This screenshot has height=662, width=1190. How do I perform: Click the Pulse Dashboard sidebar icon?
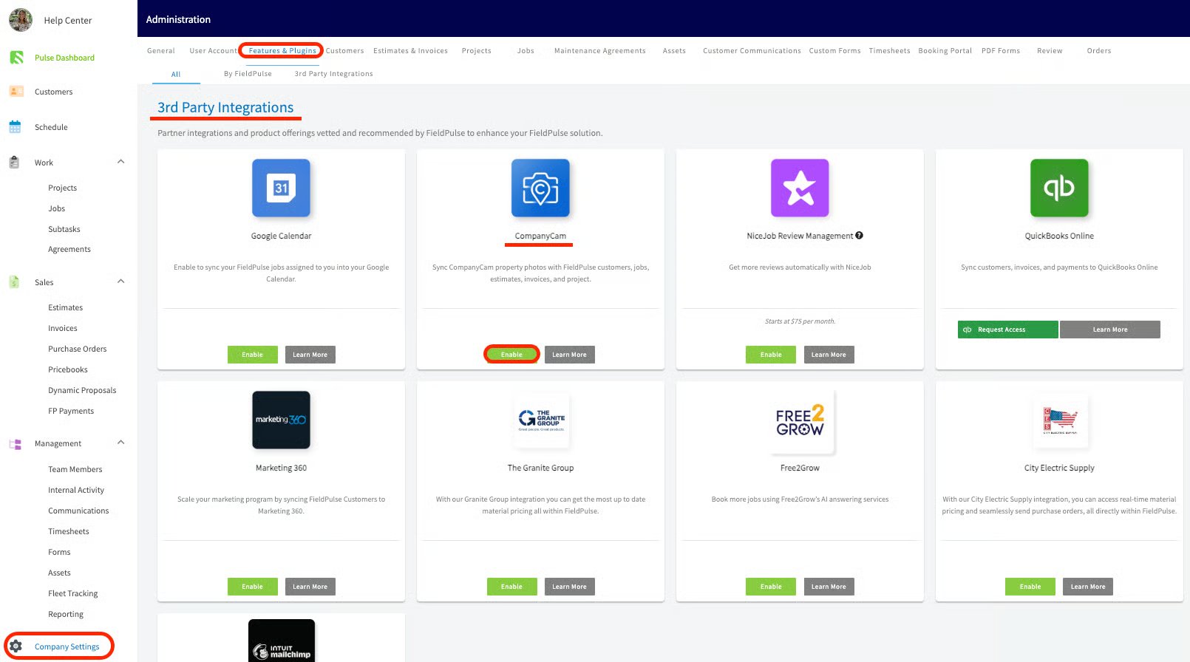coord(16,57)
